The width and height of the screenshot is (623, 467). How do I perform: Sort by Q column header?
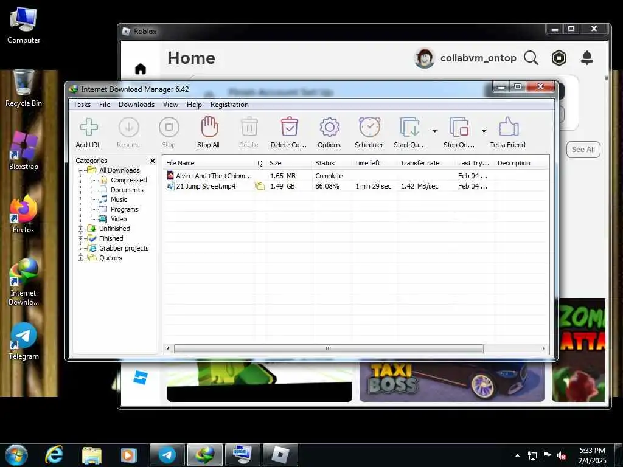[x=260, y=163]
